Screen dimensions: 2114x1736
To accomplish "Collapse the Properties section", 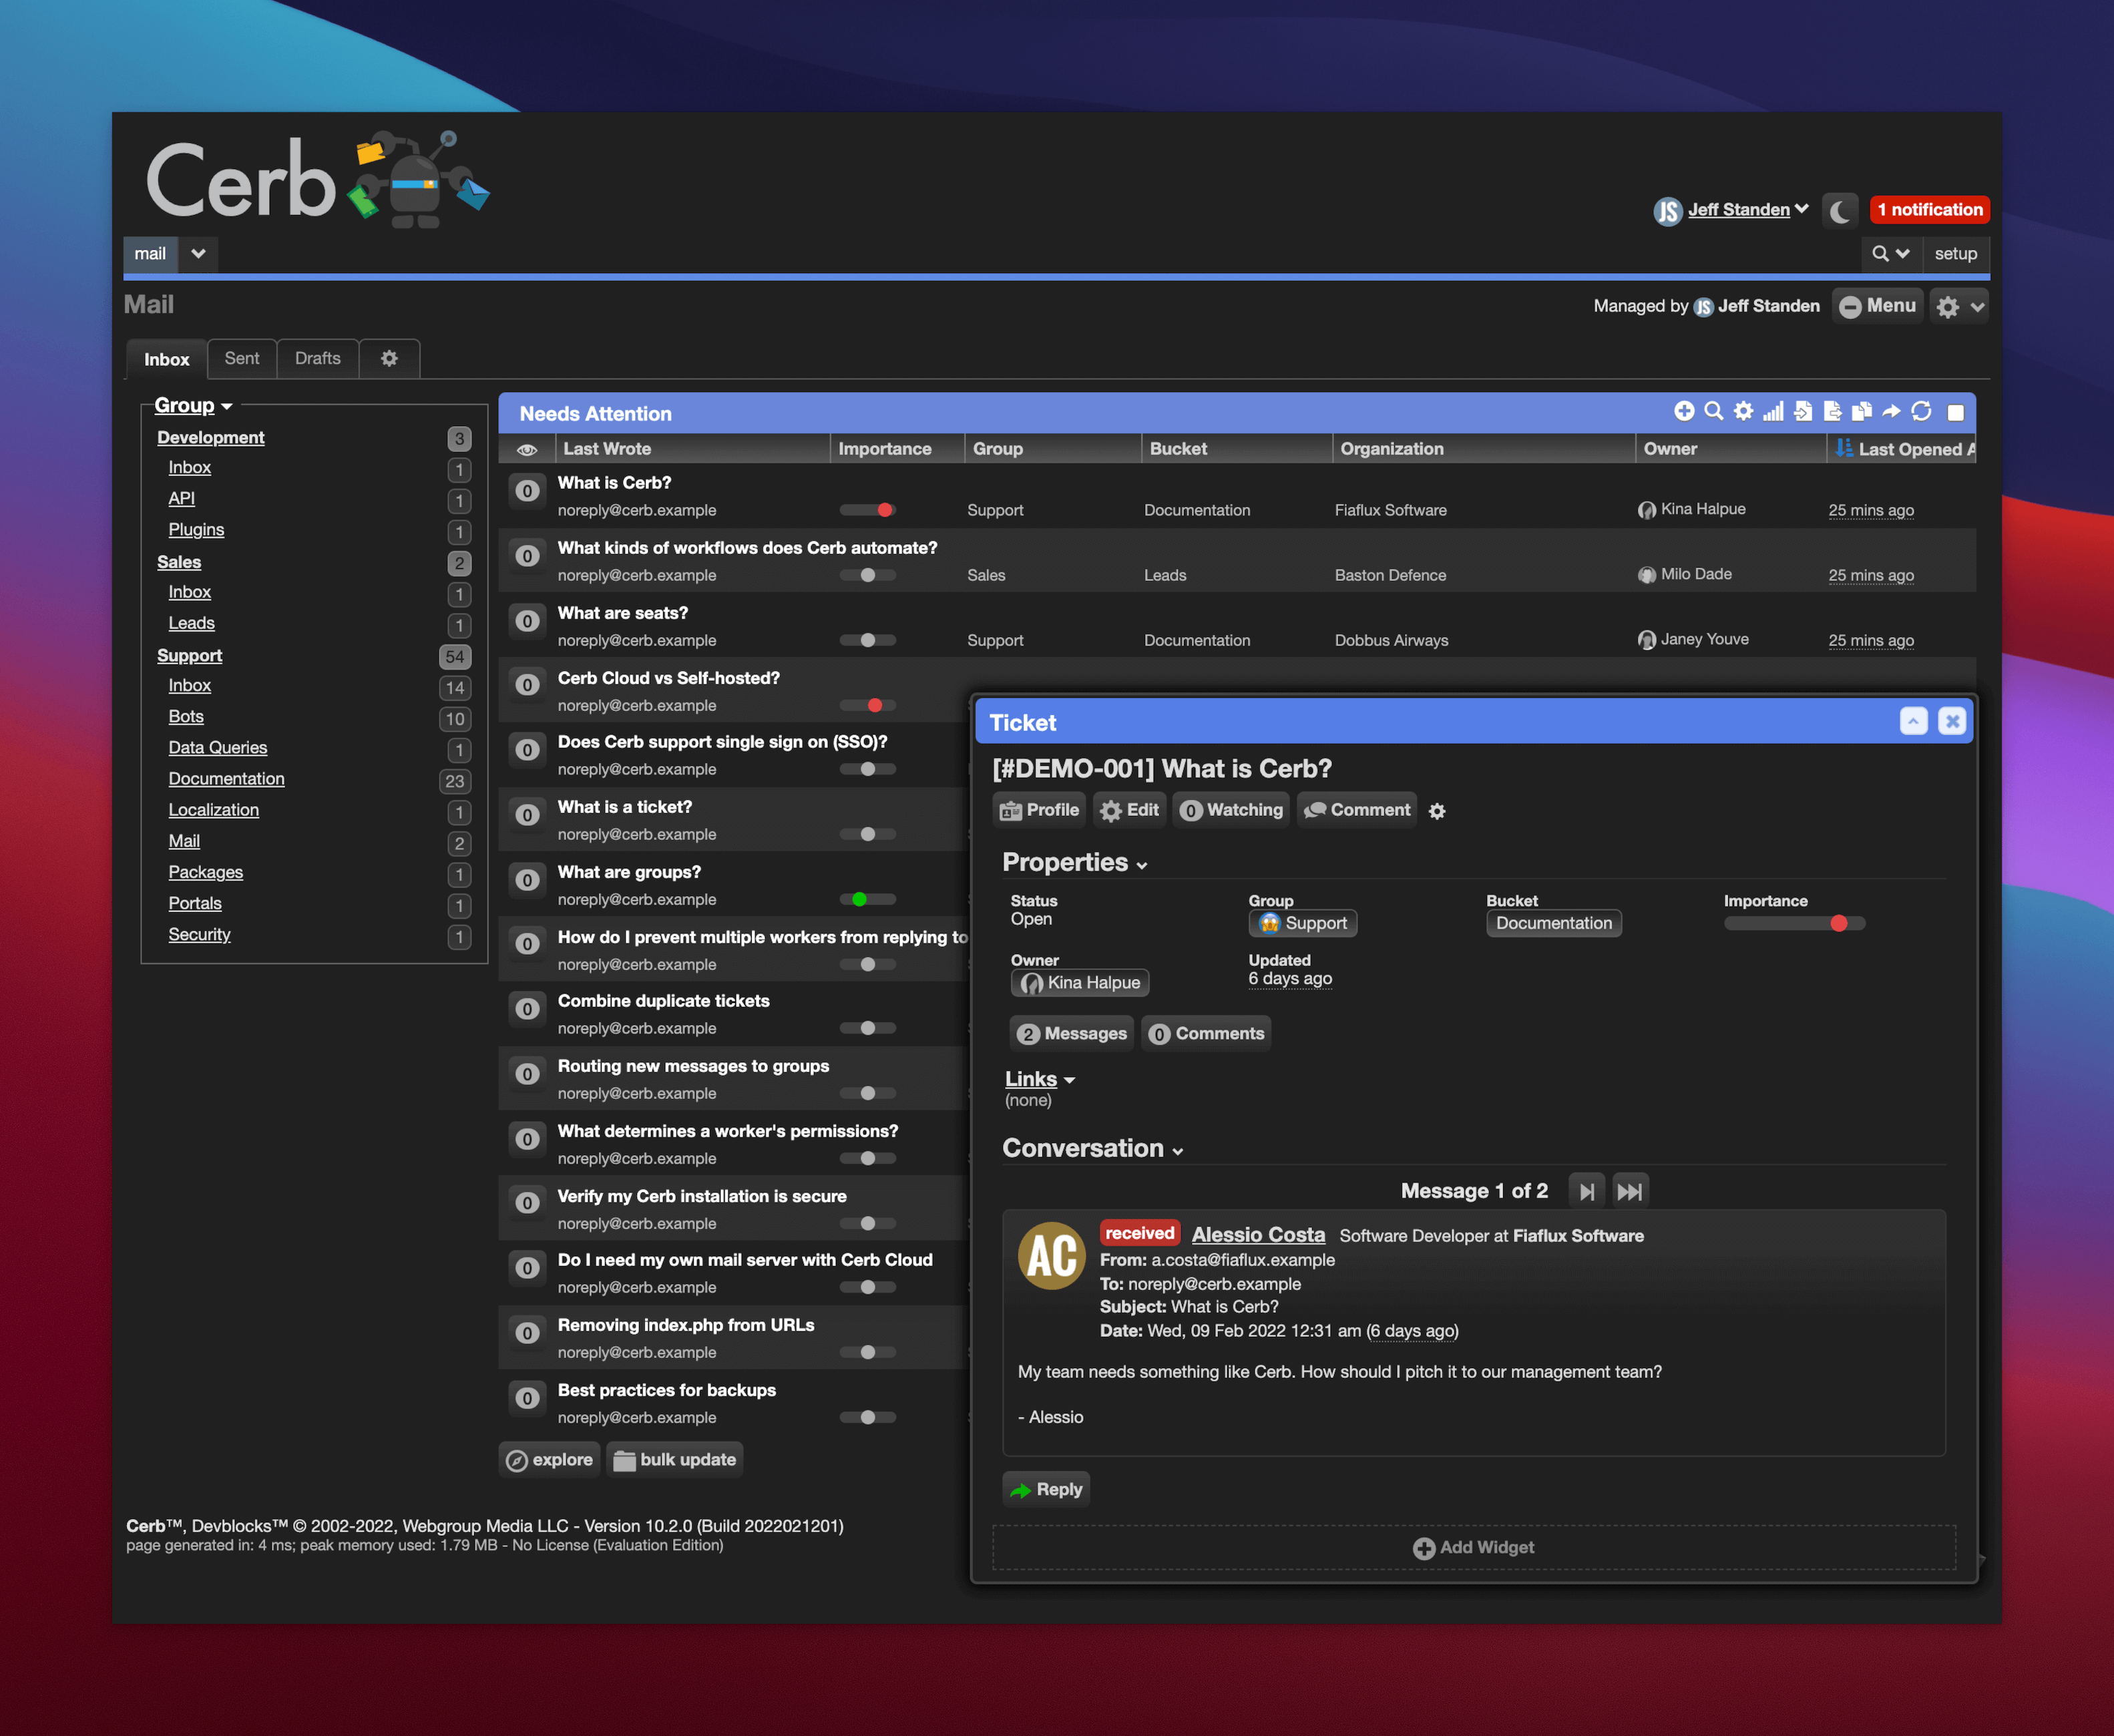I will (x=1142, y=864).
